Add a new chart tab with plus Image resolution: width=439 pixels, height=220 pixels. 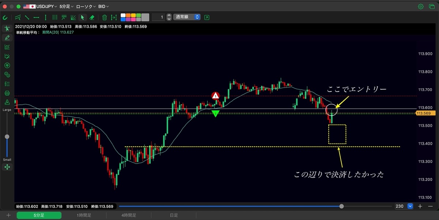(8, 215)
